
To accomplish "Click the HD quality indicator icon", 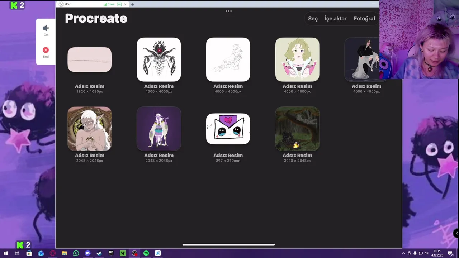I will [x=119, y=4].
